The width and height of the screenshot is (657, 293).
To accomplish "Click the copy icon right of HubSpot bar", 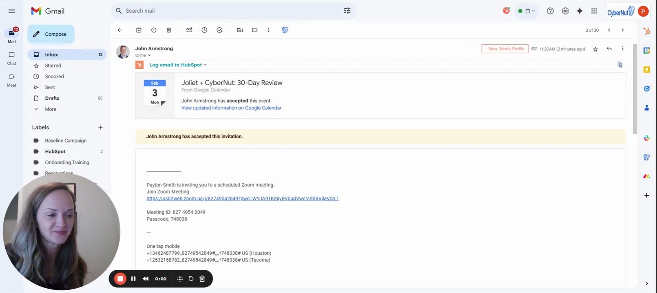I will coord(620,65).
